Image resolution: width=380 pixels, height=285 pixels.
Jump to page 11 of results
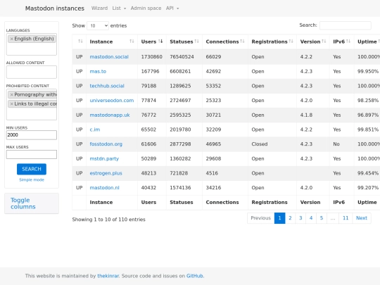346,218
